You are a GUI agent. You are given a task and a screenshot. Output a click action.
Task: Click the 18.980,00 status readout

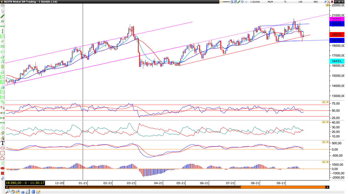pos(25,183)
